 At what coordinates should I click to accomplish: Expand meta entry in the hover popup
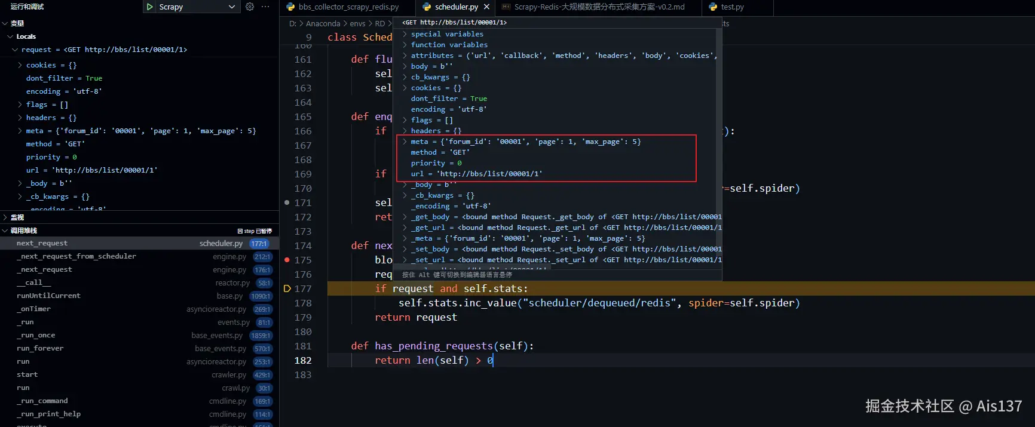pyautogui.click(x=405, y=142)
